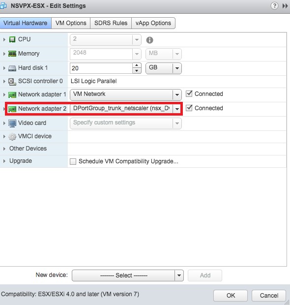Expand the Memory row
Screen dimensions: 290x305
pyautogui.click(x=4, y=54)
